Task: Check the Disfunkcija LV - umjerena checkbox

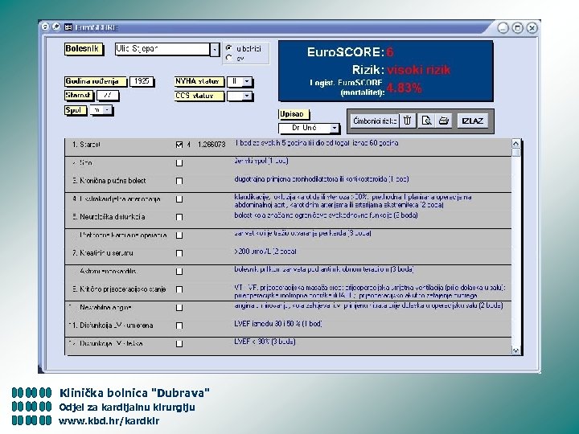Action: tap(179, 325)
